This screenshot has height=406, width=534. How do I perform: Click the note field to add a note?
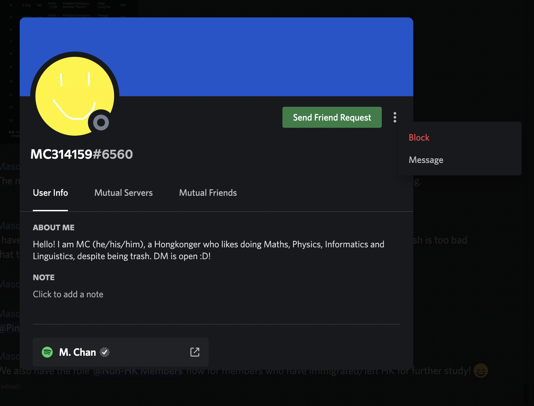[68, 294]
